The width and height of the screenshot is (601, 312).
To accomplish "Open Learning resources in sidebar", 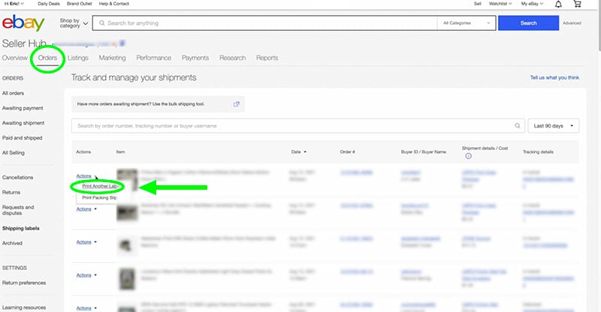I will coord(24,307).
